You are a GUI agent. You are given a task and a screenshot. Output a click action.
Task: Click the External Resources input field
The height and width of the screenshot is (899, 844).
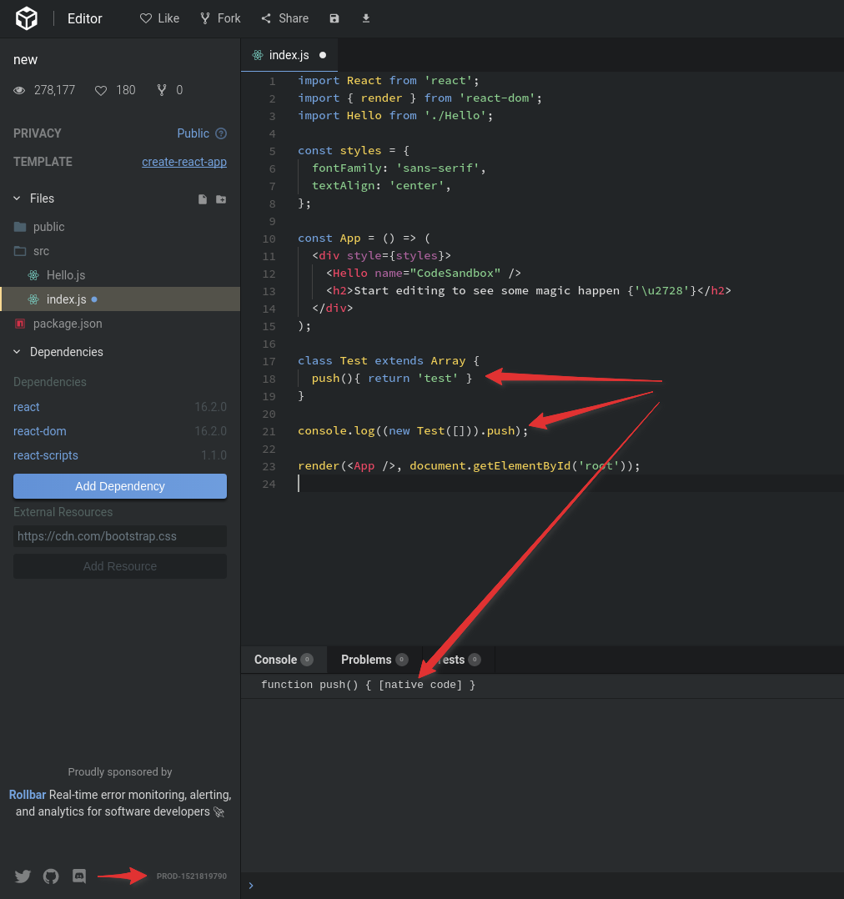[x=119, y=535]
